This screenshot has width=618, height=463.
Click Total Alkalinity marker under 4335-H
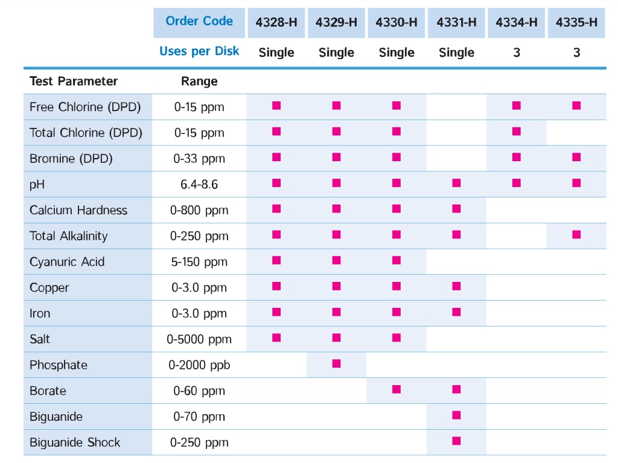pos(576,234)
